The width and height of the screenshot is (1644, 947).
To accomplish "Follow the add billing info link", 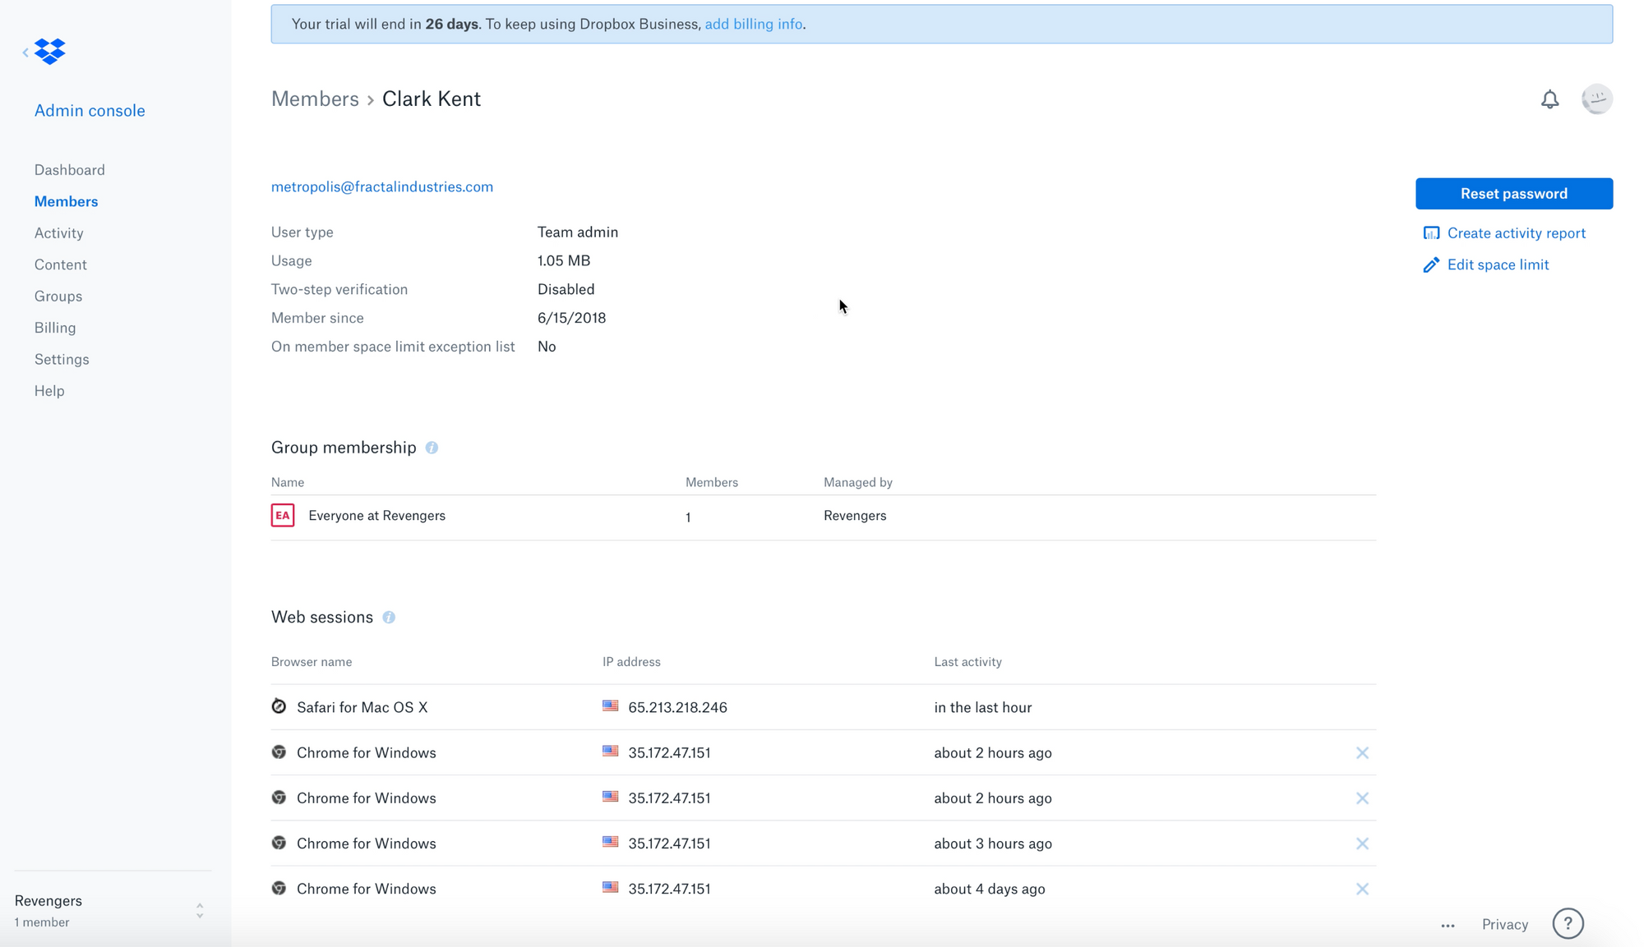I will point(754,24).
